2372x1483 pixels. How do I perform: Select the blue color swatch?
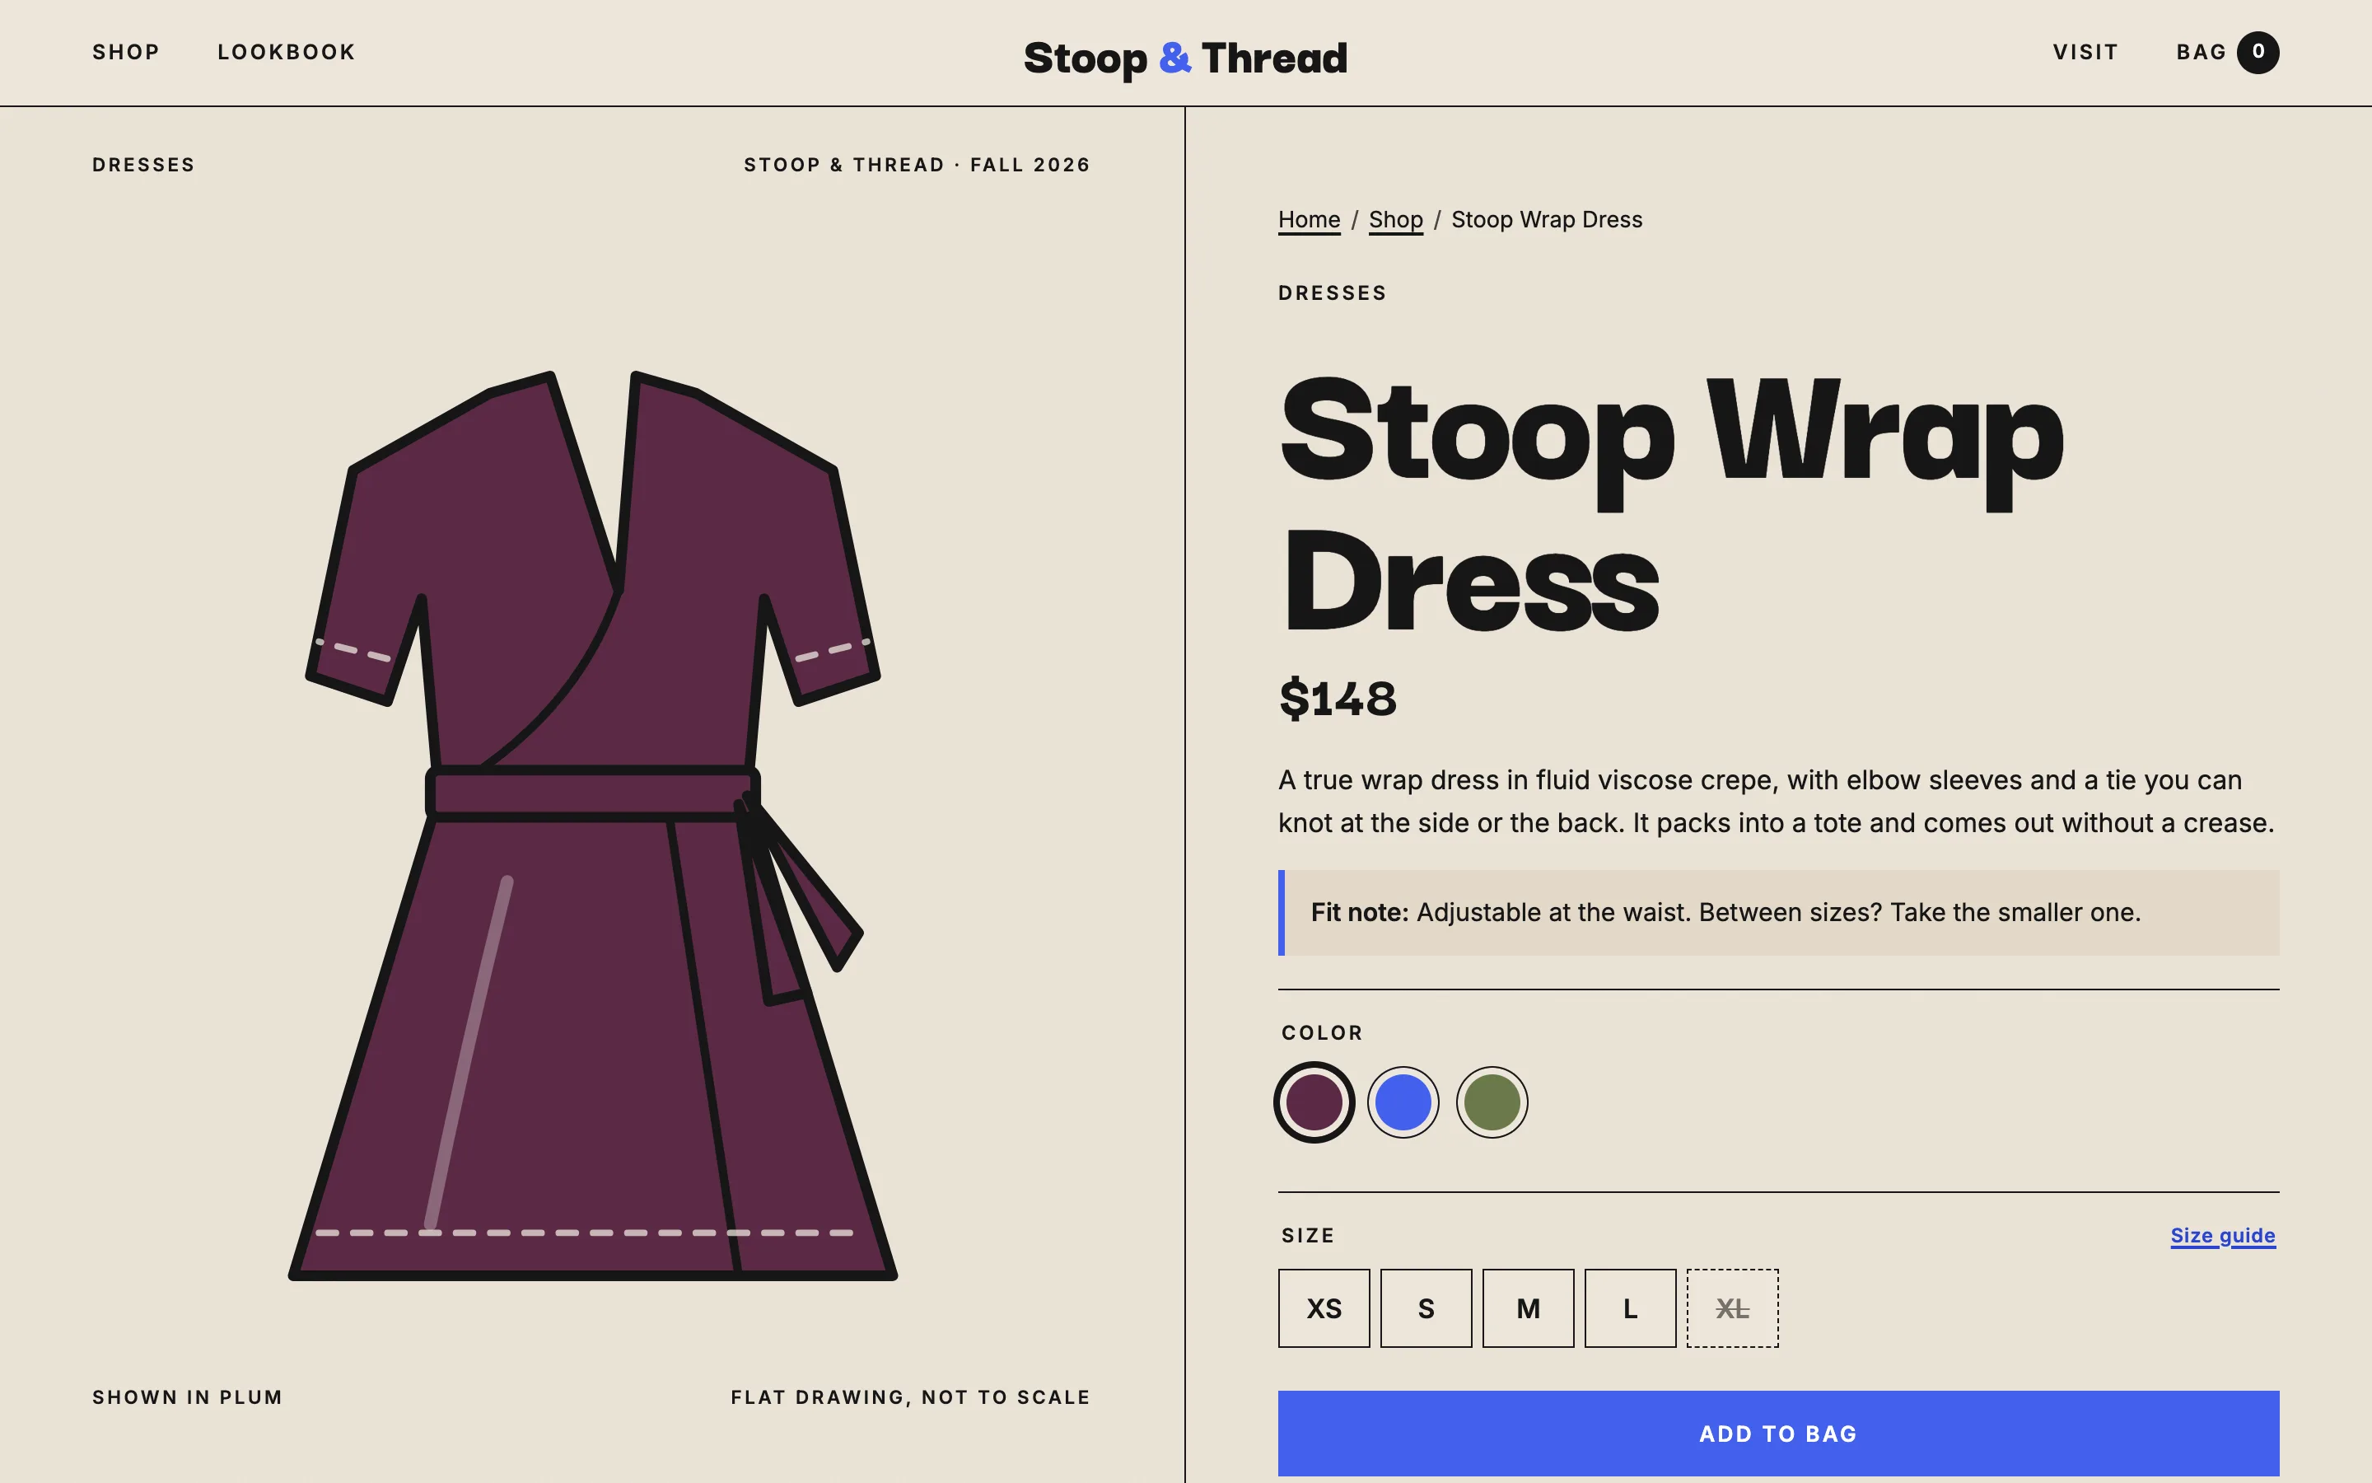pos(1403,1102)
